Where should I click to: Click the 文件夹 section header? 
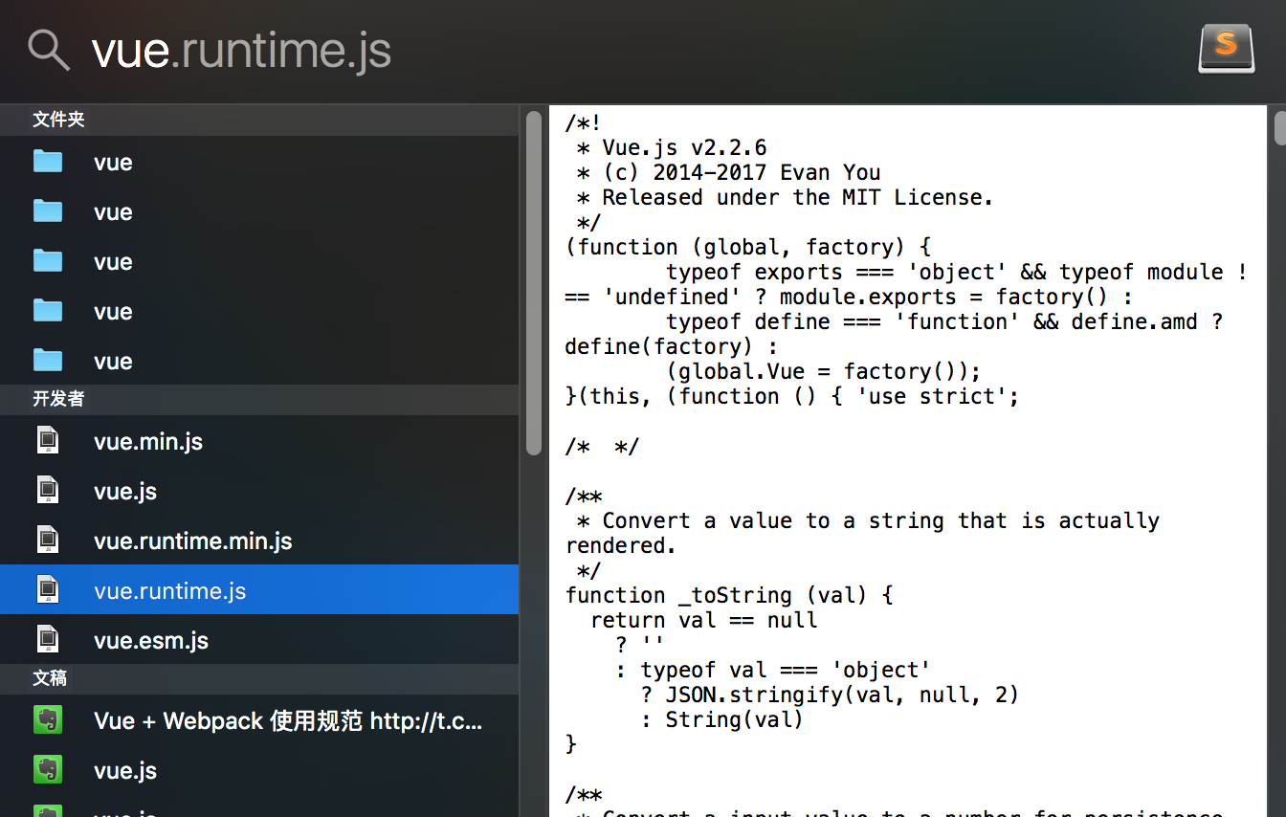259,120
